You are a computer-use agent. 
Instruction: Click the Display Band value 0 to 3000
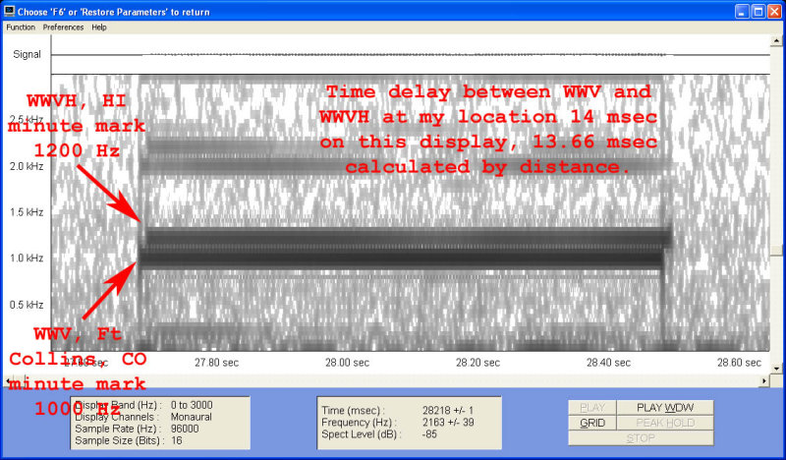tap(192, 405)
